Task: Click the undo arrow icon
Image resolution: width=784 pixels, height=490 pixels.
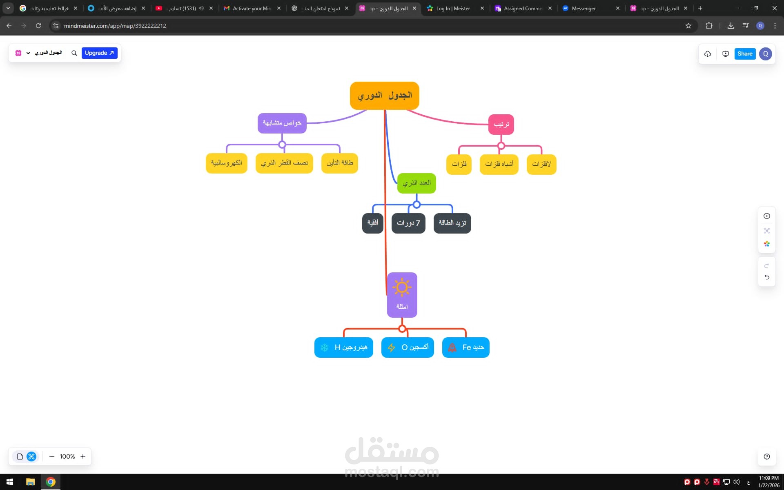Action: click(x=766, y=277)
